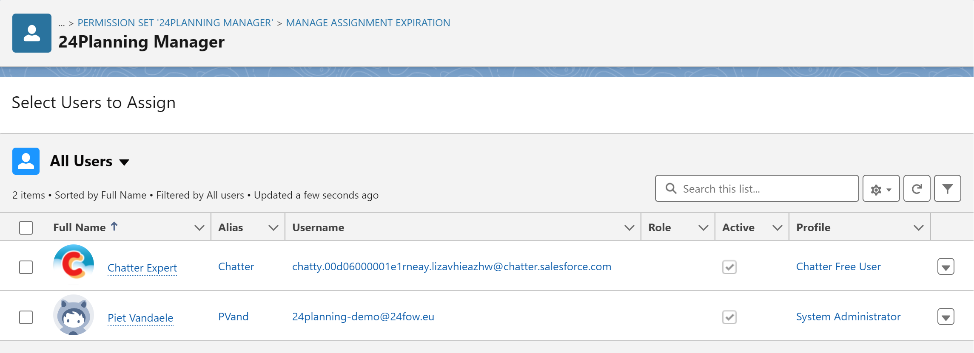Open the System Administrator profile link
Image resolution: width=974 pixels, height=353 pixels.
(848, 317)
